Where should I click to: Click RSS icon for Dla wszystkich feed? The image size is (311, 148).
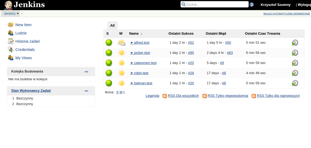click(x=165, y=96)
